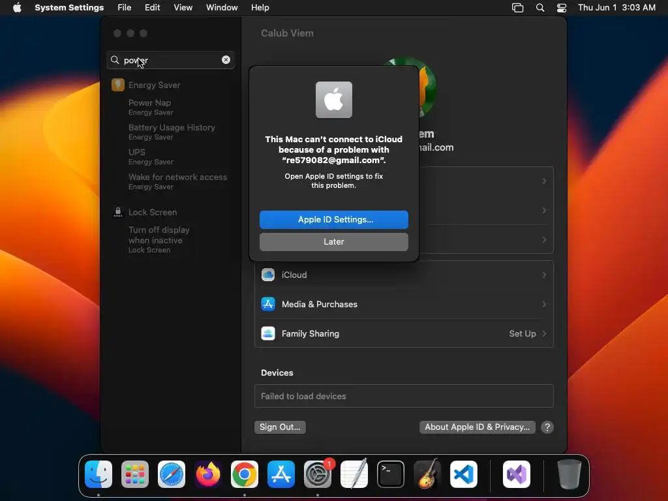Open the Window menu
668x501 pixels.
tap(222, 8)
